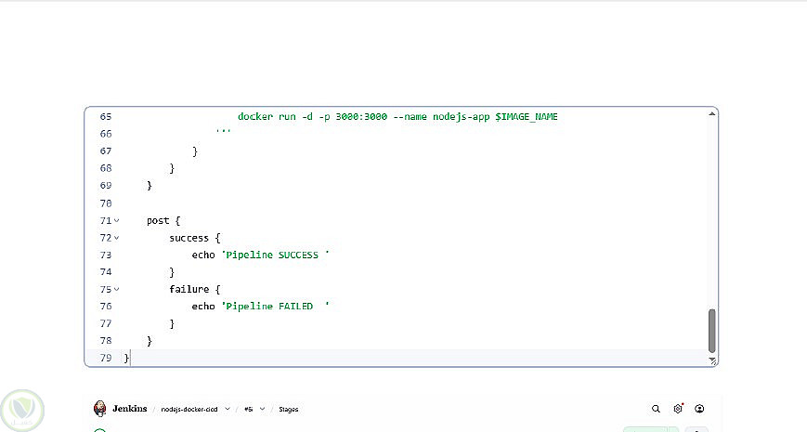Viewport: 807px width, 432px height.
Task: Open the user account profile icon
Action: [699, 409]
